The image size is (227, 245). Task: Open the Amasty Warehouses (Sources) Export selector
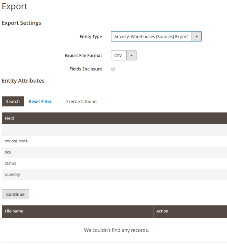152,37
